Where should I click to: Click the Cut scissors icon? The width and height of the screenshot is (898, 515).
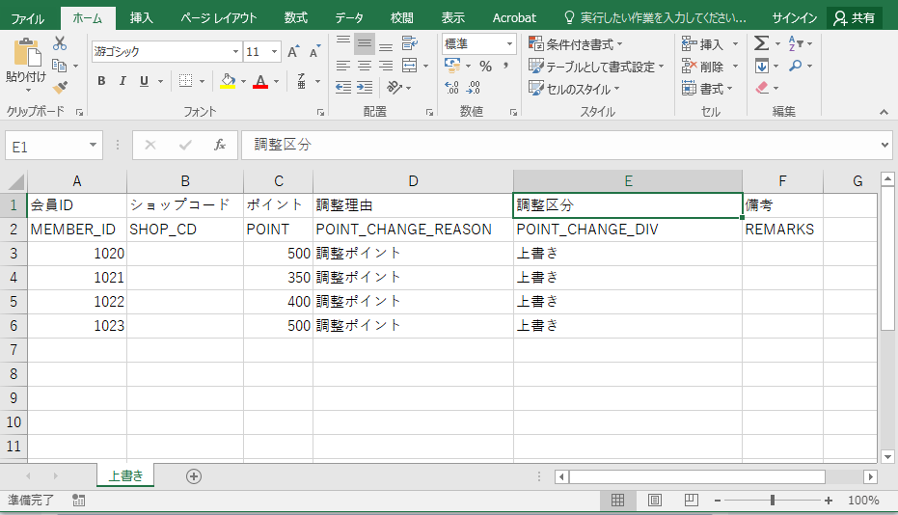tap(60, 43)
